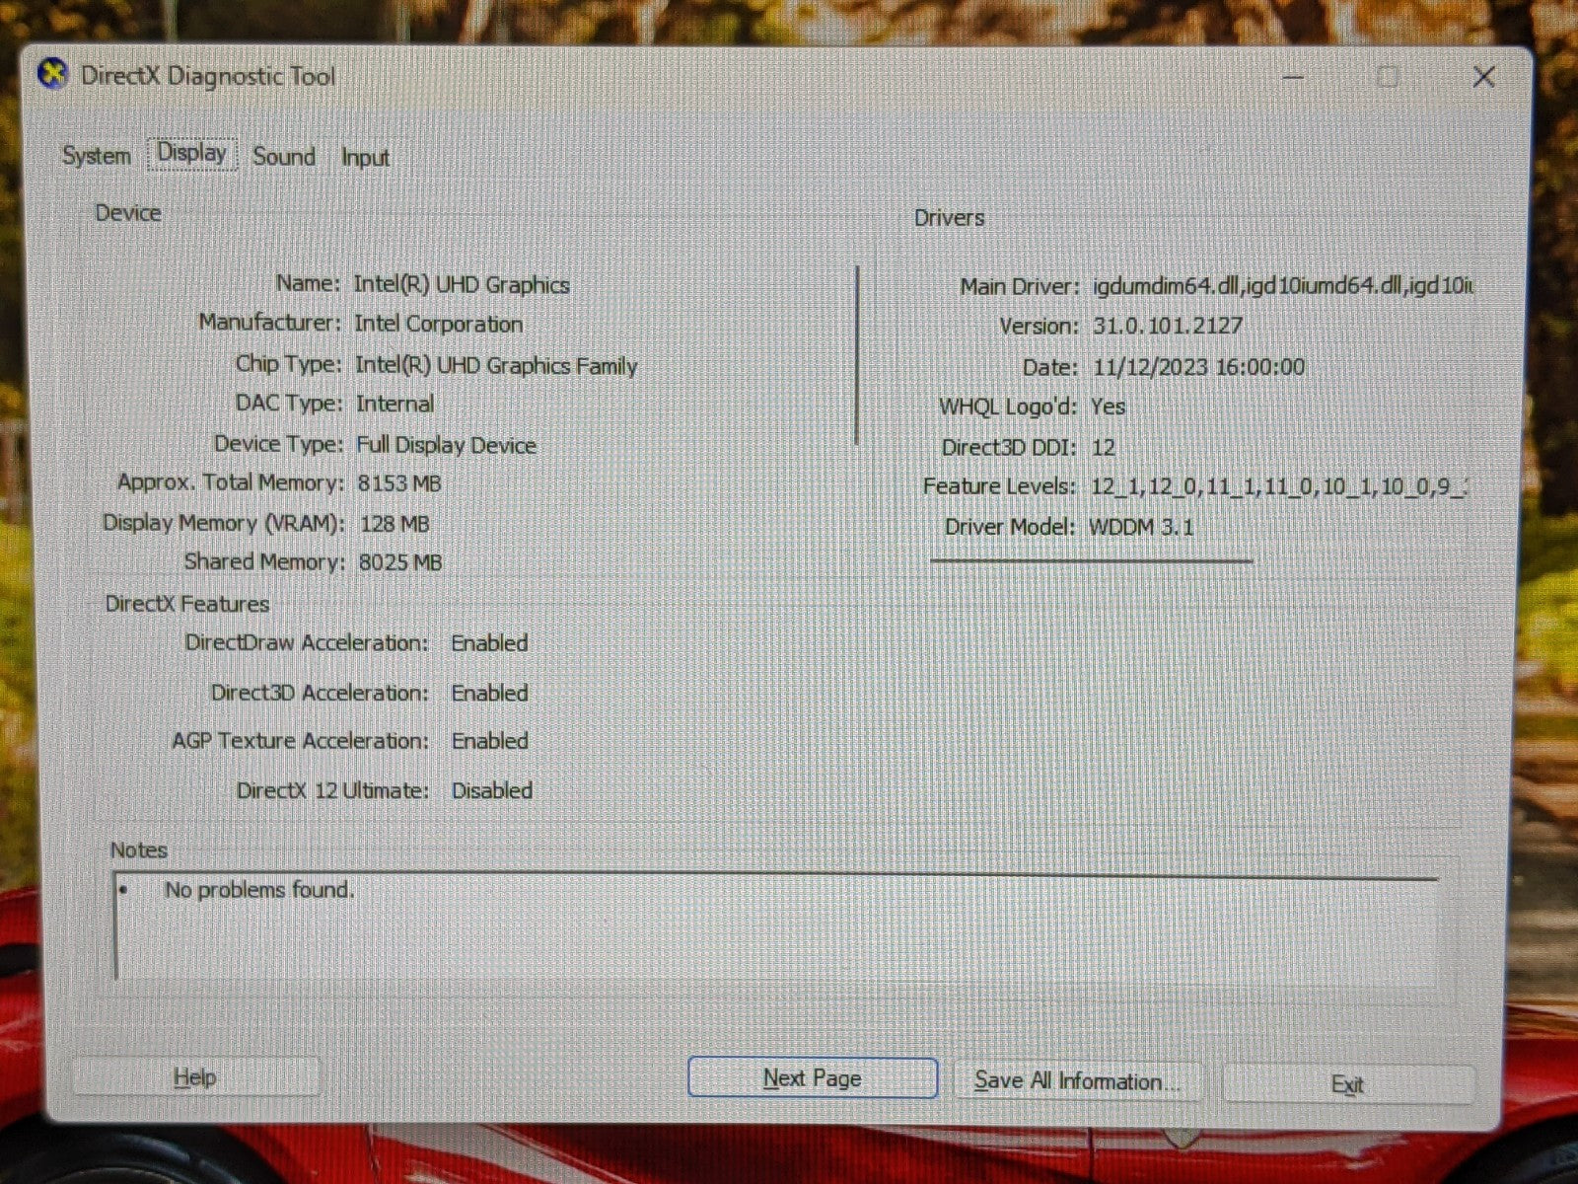Click the vertical scrollbar beside Device info

coord(858,355)
